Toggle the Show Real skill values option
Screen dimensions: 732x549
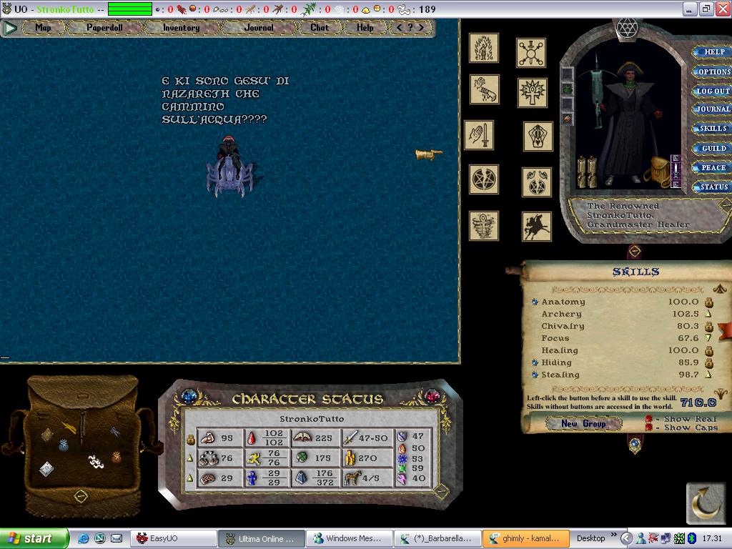tap(649, 419)
